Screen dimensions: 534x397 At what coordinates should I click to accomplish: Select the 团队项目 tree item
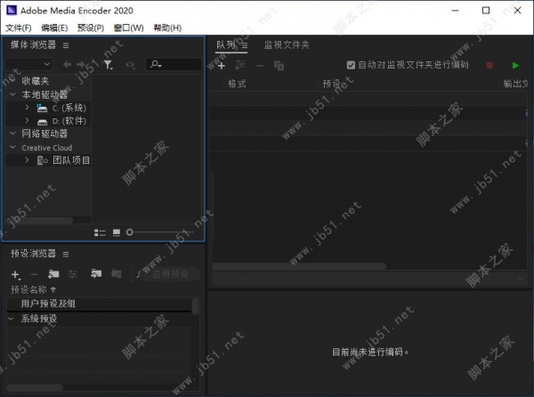(x=70, y=160)
